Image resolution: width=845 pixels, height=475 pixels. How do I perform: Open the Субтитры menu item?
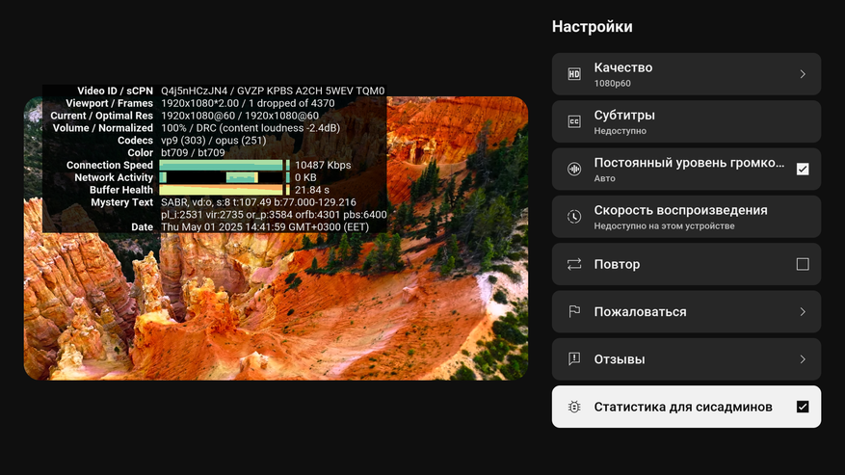pyautogui.click(x=686, y=121)
